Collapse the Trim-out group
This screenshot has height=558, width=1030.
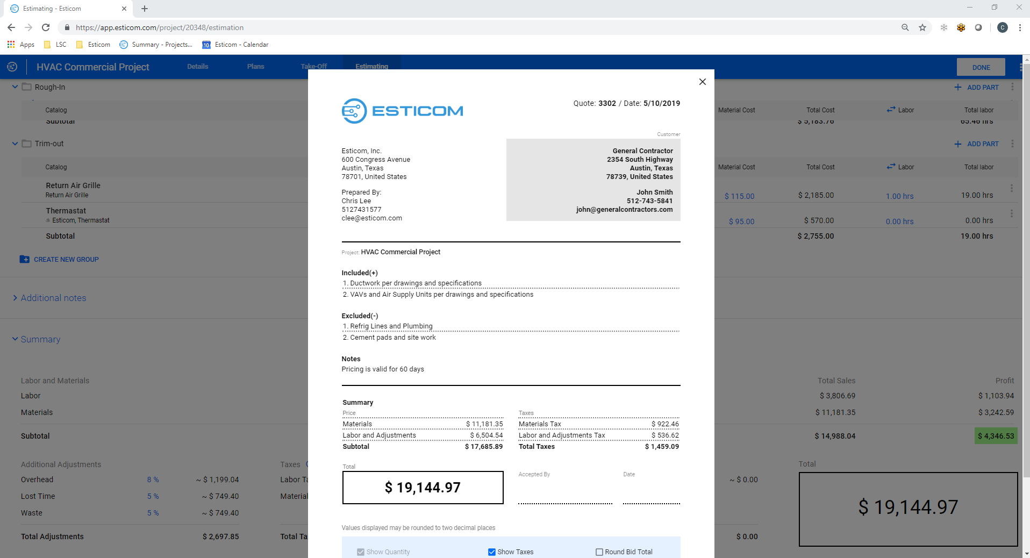coord(15,144)
